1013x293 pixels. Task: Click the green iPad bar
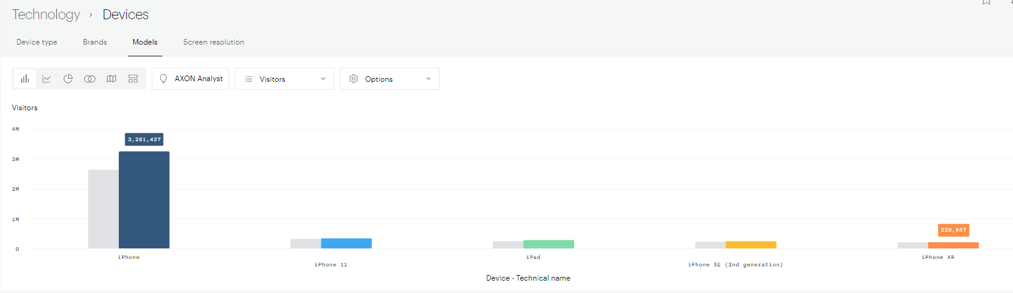(549, 244)
